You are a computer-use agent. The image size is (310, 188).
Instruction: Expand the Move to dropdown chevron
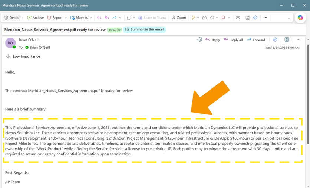[x=91, y=17]
